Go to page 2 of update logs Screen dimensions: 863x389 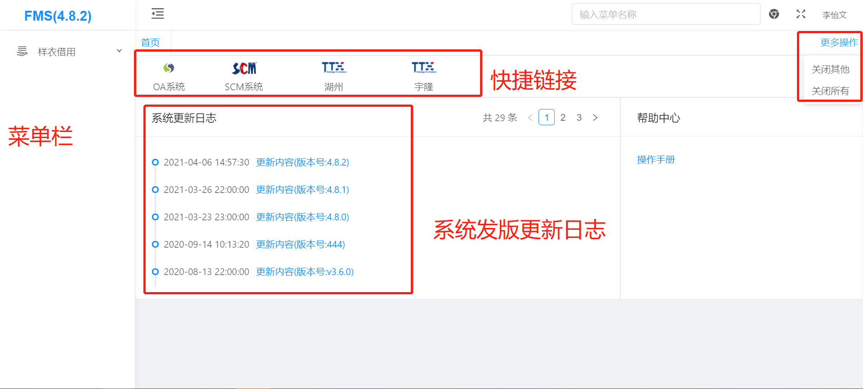(563, 118)
